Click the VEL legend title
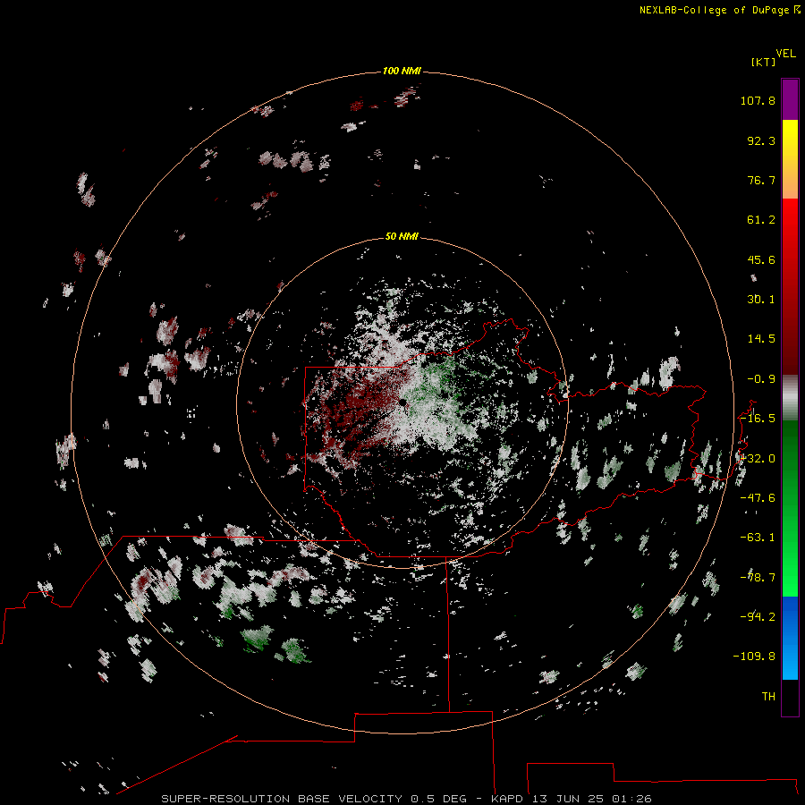This screenshot has height=805, width=805. (x=785, y=54)
